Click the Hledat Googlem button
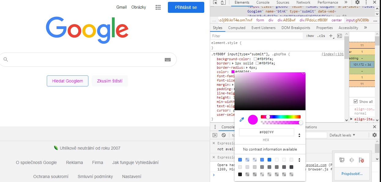This screenshot has width=381, height=182. click(x=68, y=81)
